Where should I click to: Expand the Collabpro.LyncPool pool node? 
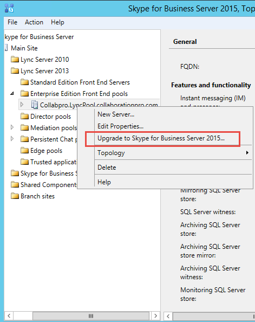22,105
